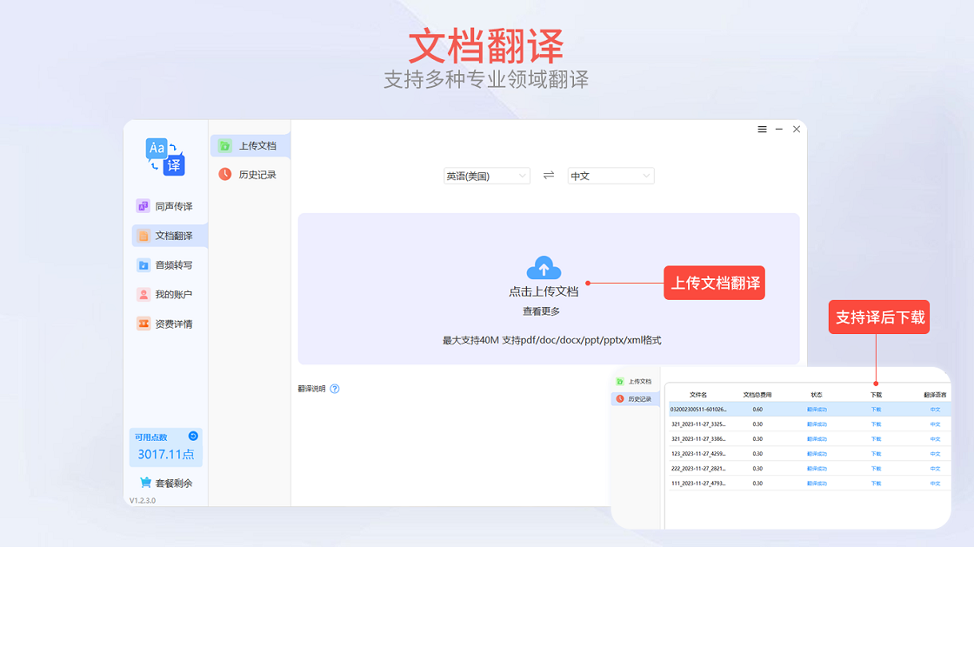
Task: Close the translation app window
Action: click(797, 130)
